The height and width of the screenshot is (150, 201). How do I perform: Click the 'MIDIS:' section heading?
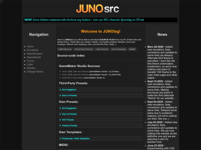click(64, 145)
